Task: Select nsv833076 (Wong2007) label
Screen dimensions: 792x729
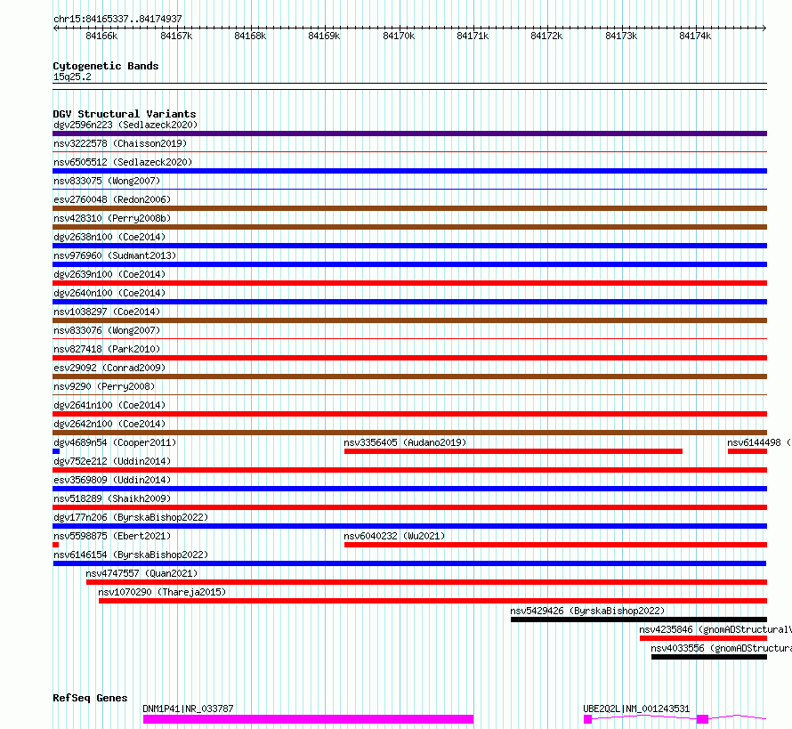Action: [107, 330]
